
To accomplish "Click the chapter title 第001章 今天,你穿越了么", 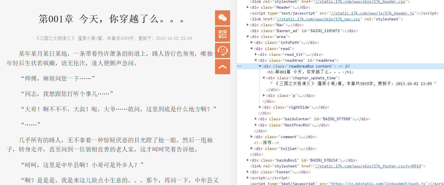I will [111, 19].
